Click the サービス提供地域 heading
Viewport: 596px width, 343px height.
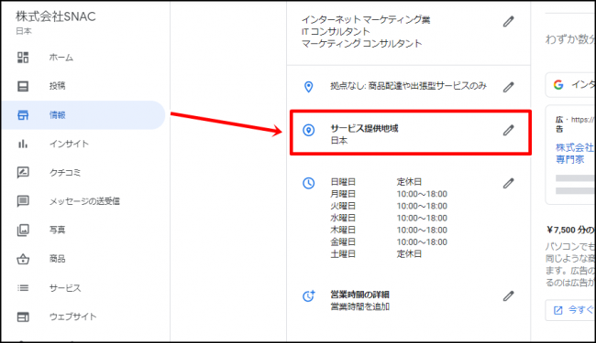[x=364, y=128]
